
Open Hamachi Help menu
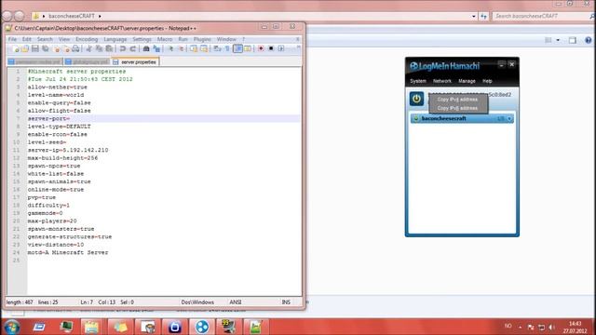(x=487, y=81)
